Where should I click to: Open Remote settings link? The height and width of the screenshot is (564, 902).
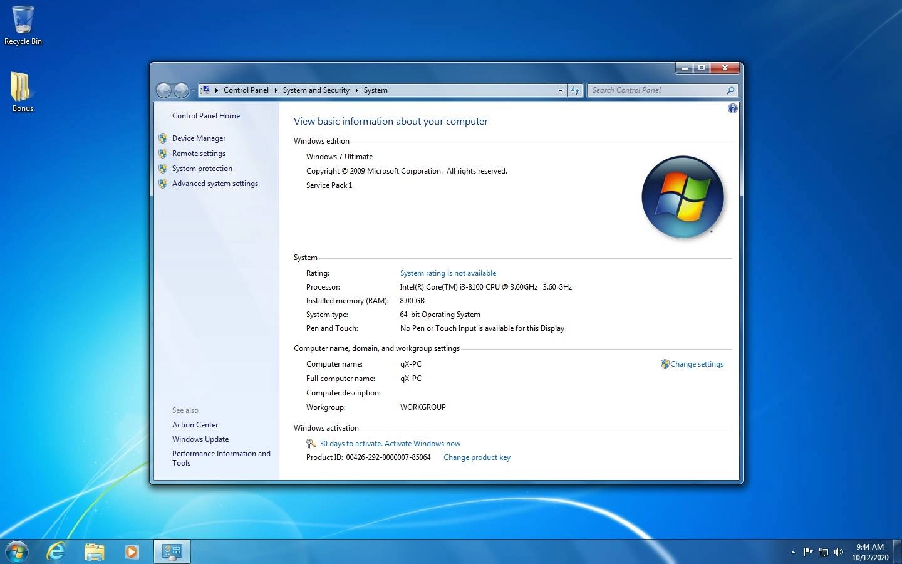point(199,154)
